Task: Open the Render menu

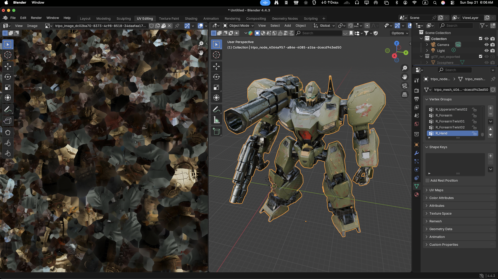Action: point(36,18)
